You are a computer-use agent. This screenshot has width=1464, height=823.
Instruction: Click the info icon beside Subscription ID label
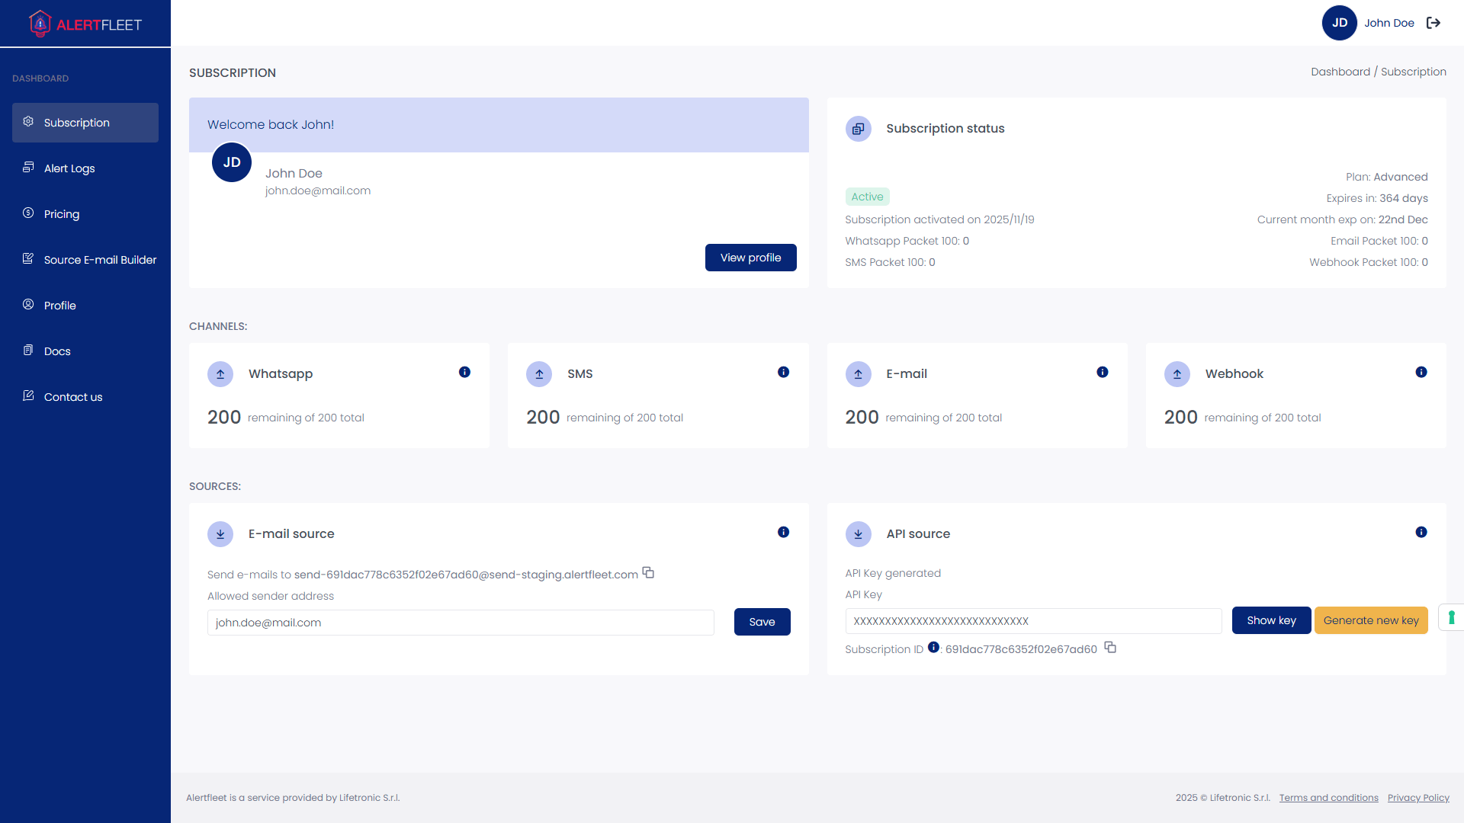tap(933, 646)
